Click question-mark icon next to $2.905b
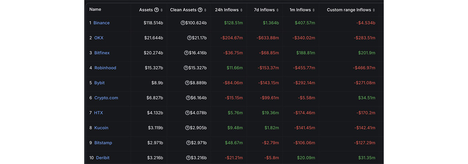The image size is (468, 164). pyautogui.click(x=188, y=128)
